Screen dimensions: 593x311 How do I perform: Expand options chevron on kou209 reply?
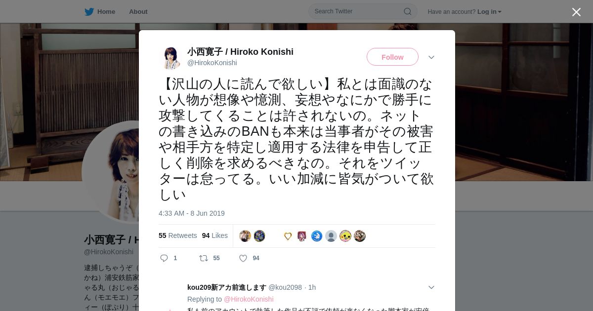[431, 287]
